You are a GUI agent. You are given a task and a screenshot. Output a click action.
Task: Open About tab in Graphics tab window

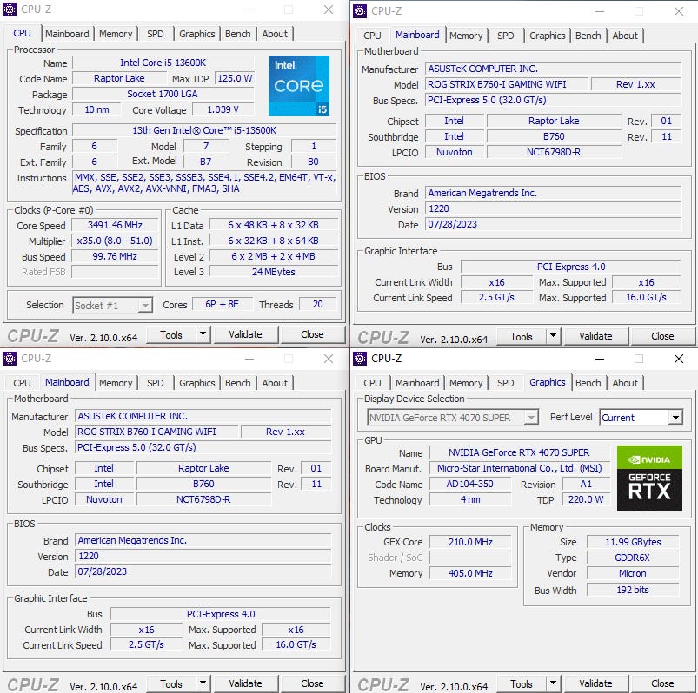click(x=625, y=383)
